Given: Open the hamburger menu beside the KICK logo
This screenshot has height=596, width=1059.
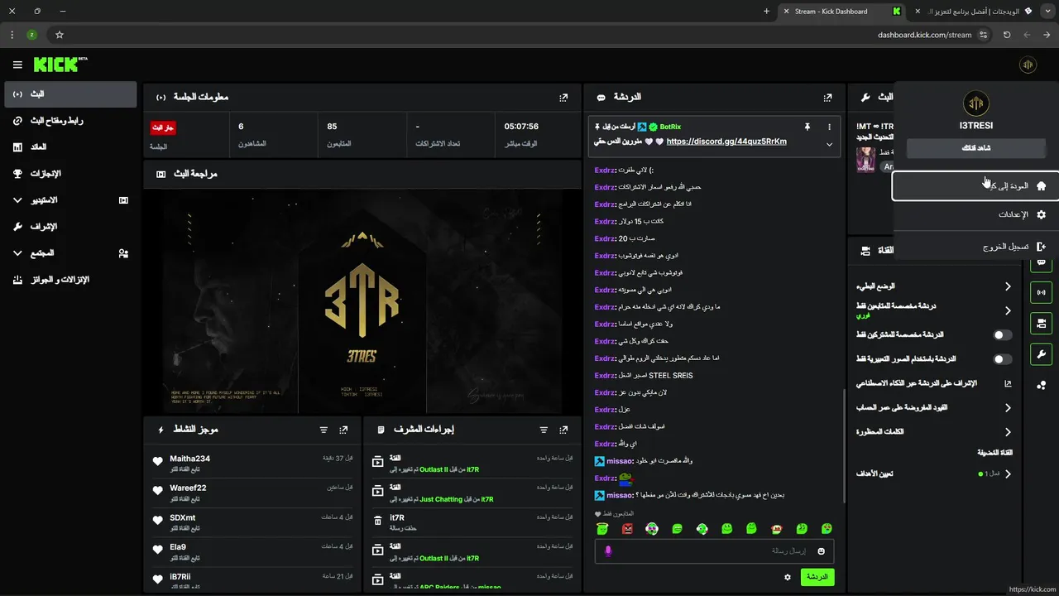Looking at the screenshot, I should [x=17, y=65].
